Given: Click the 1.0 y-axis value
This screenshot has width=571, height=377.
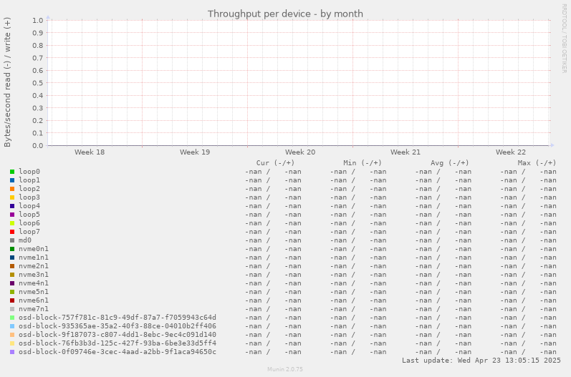Looking at the screenshot, I should tap(37, 20).
